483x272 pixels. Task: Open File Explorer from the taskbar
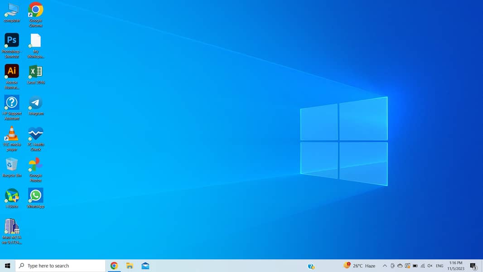130,266
